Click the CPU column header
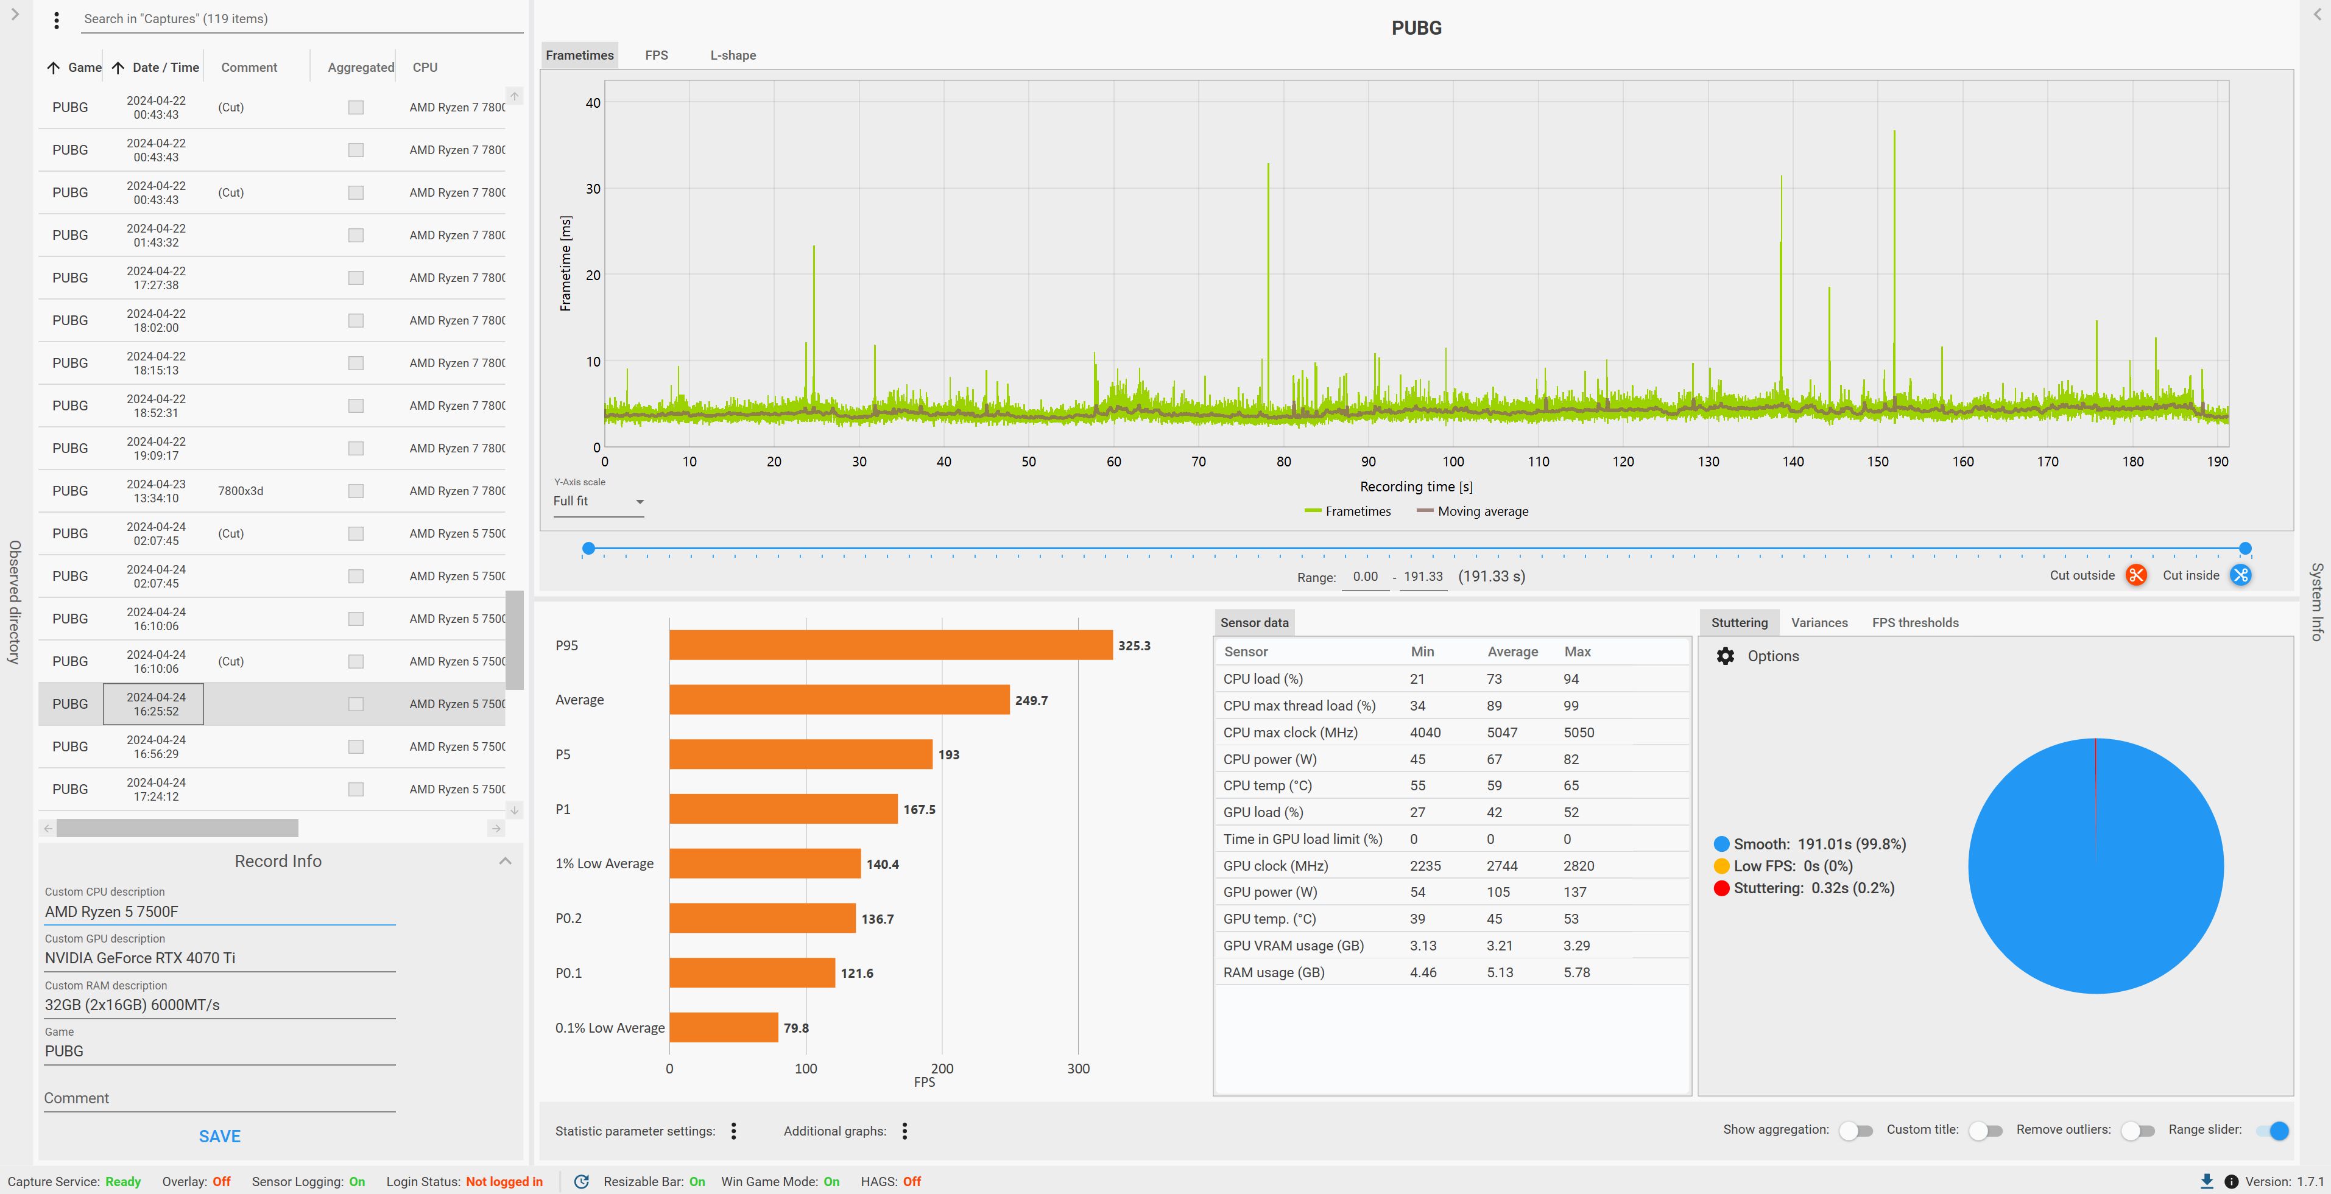 [x=425, y=68]
